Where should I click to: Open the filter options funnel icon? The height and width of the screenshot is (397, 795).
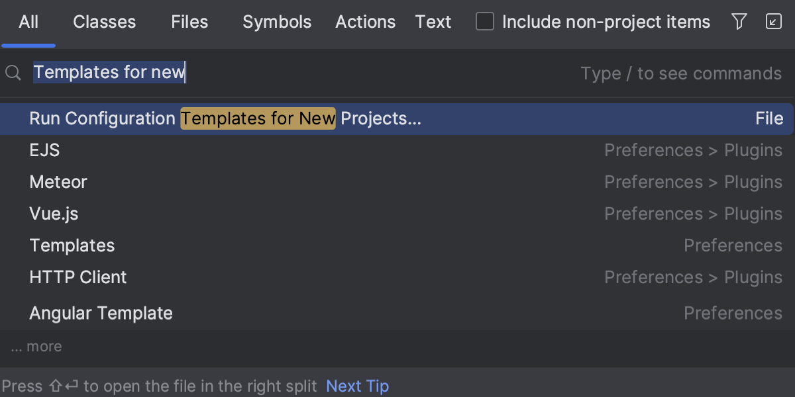point(739,21)
